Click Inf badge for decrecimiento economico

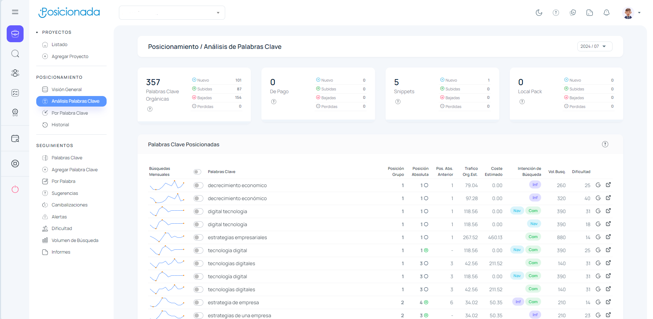(x=535, y=185)
